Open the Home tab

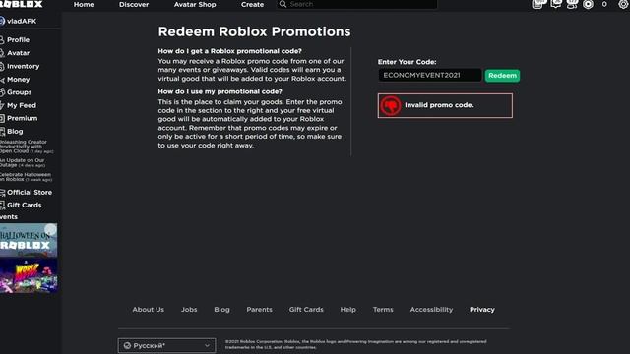pos(84,4)
